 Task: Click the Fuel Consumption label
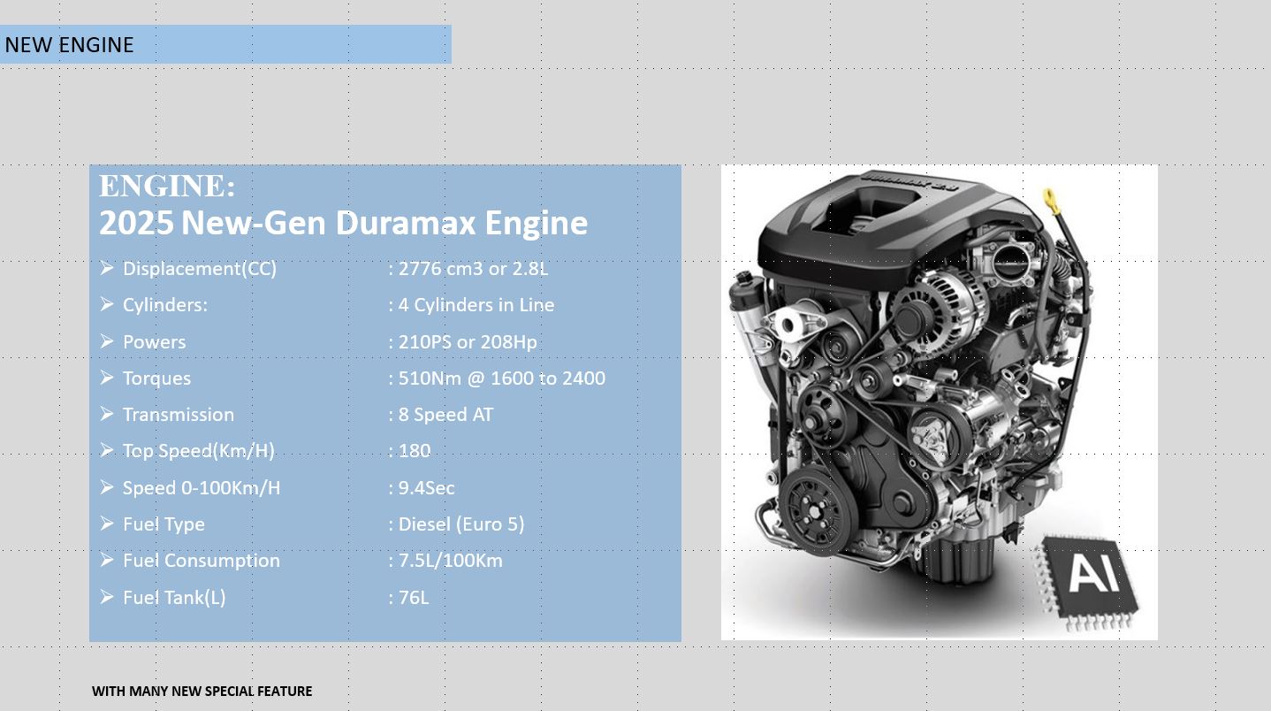coord(201,561)
